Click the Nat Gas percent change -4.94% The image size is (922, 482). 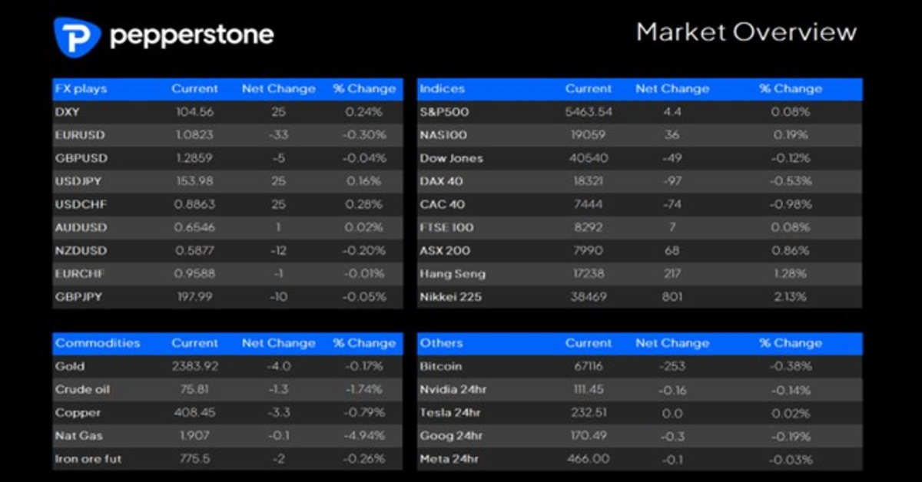(x=364, y=436)
